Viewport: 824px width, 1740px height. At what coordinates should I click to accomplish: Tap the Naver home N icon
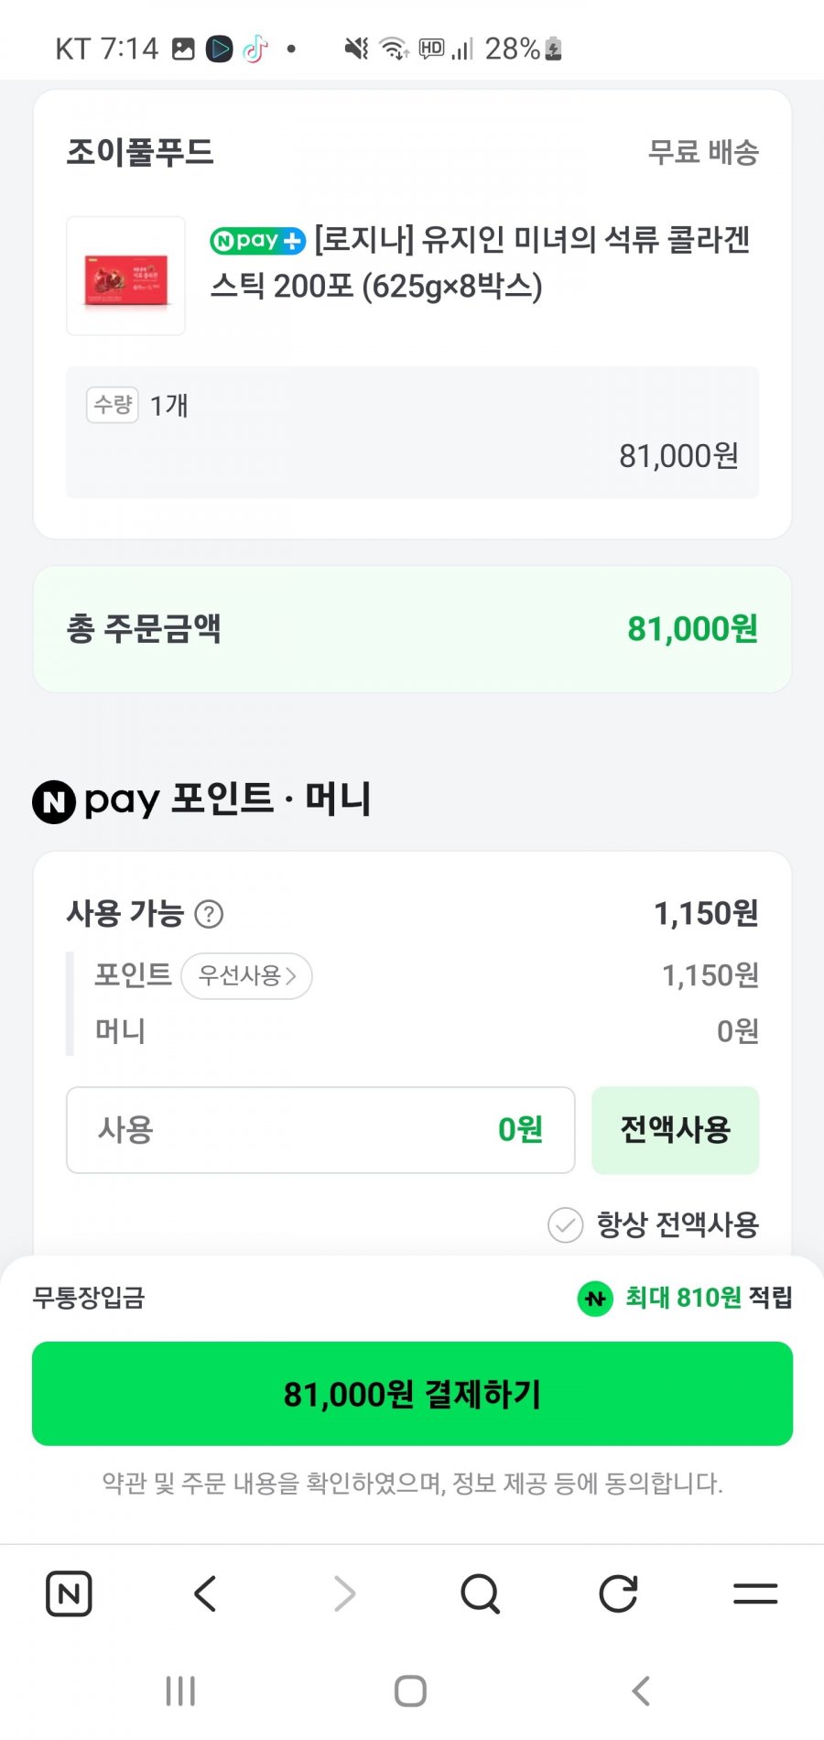[69, 1593]
